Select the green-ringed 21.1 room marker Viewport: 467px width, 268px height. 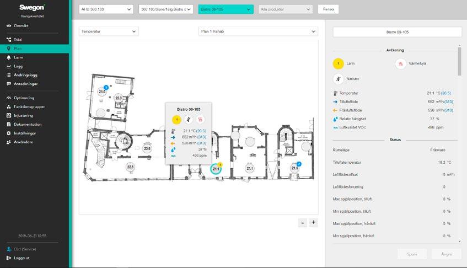(216, 169)
